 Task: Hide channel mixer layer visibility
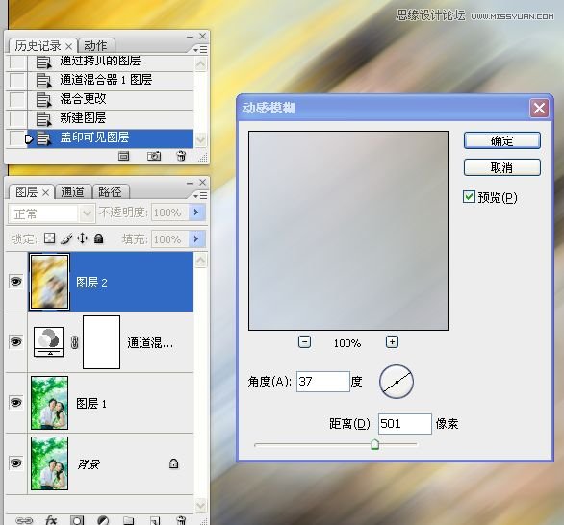15,341
